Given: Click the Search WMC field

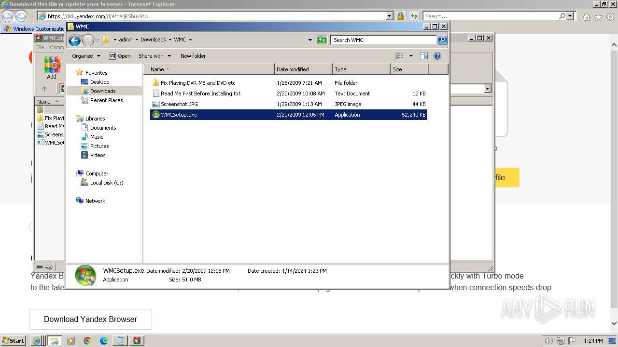Looking at the screenshot, I should point(384,40).
